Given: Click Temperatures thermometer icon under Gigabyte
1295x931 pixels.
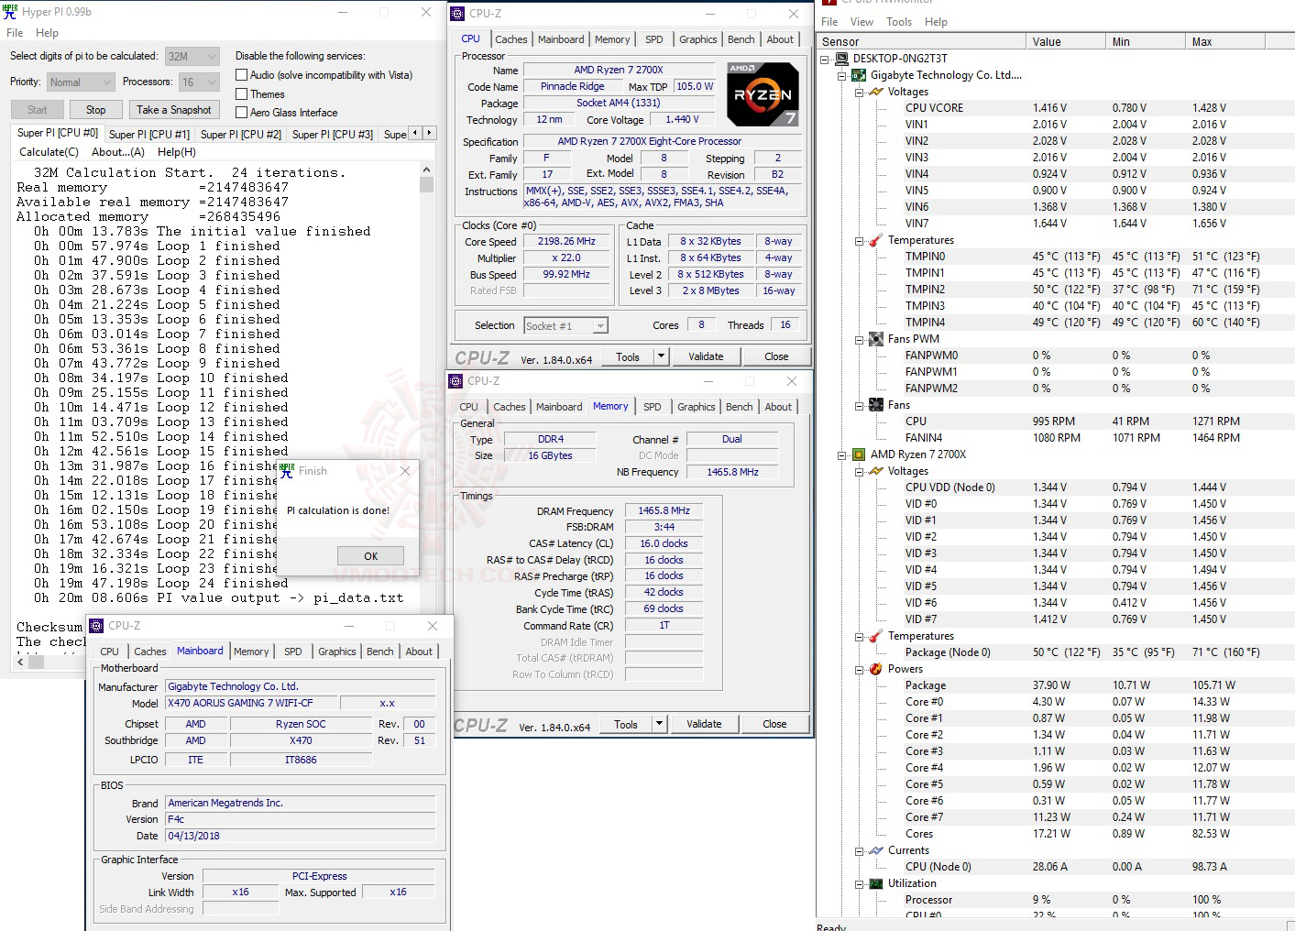Looking at the screenshot, I should coord(876,240).
